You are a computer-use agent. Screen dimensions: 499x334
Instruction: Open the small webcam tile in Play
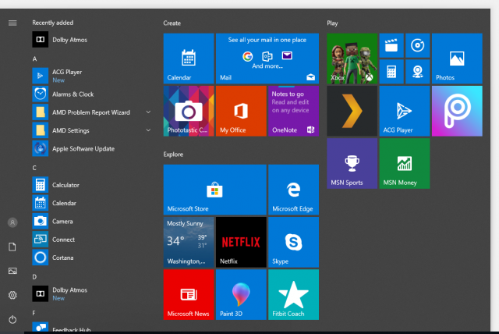[418, 72]
